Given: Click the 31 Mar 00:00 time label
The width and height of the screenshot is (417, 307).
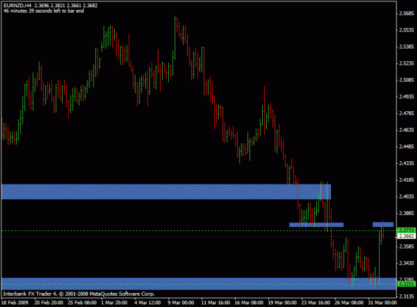Looking at the screenshot, I should click(x=382, y=303).
